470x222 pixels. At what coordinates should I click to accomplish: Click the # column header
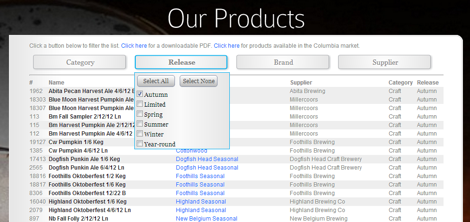31,82
